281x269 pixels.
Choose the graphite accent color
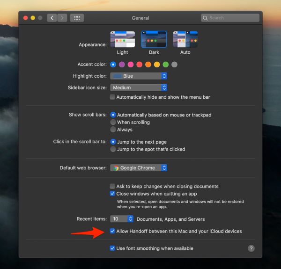174,65
